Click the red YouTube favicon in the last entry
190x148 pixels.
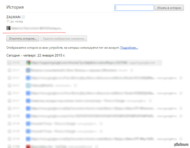coord(28,146)
